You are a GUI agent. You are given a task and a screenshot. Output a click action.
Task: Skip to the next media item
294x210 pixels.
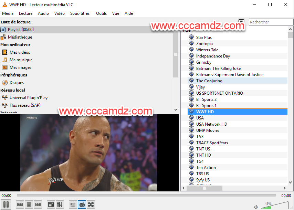(x=38, y=204)
